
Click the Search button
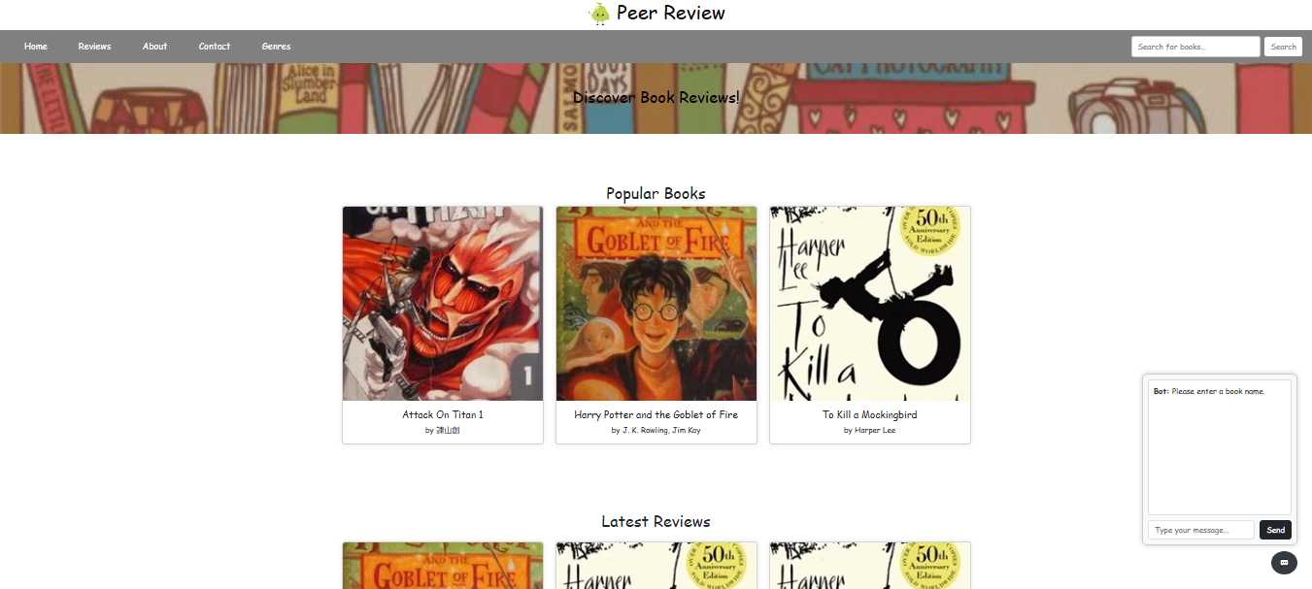[x=1283, y=47]
